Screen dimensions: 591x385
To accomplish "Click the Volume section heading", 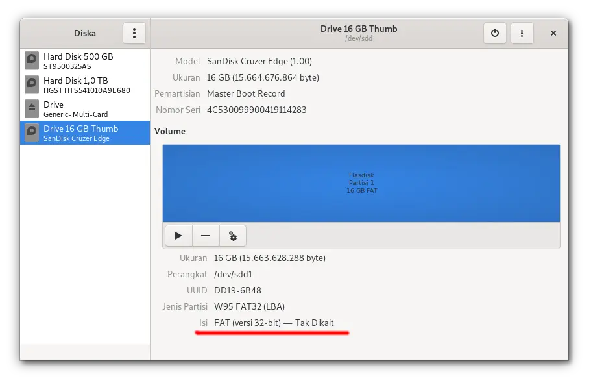I will [170, 131].
